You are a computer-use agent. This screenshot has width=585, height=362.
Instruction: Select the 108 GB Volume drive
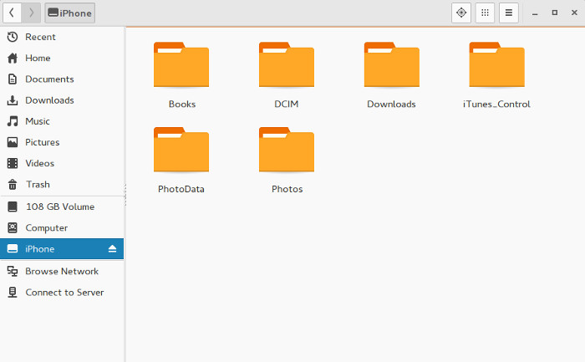pos(59,206)
